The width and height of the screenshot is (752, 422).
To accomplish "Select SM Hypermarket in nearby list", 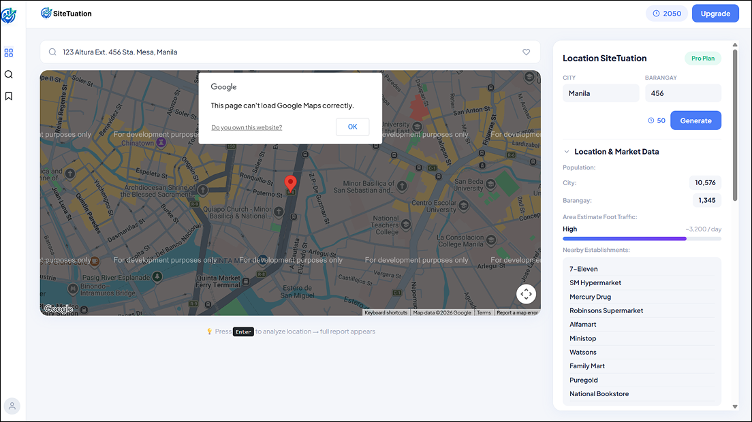I will (x=642, y=283).
